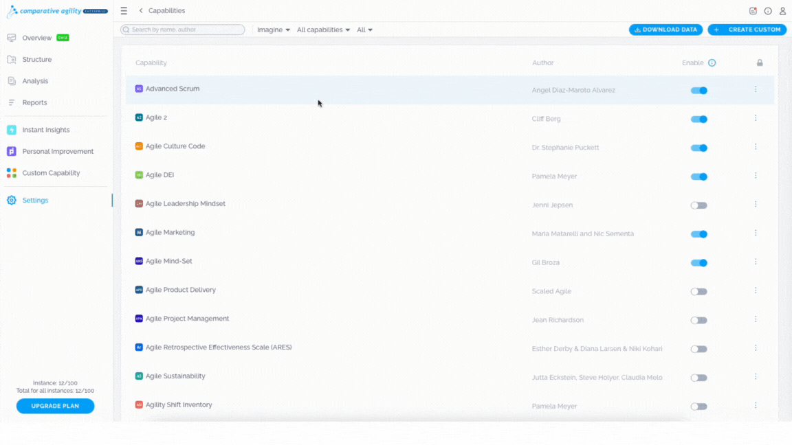Enable the Agile Leadership Mindset toggle
792x445 pixels.
click(699, 205)
